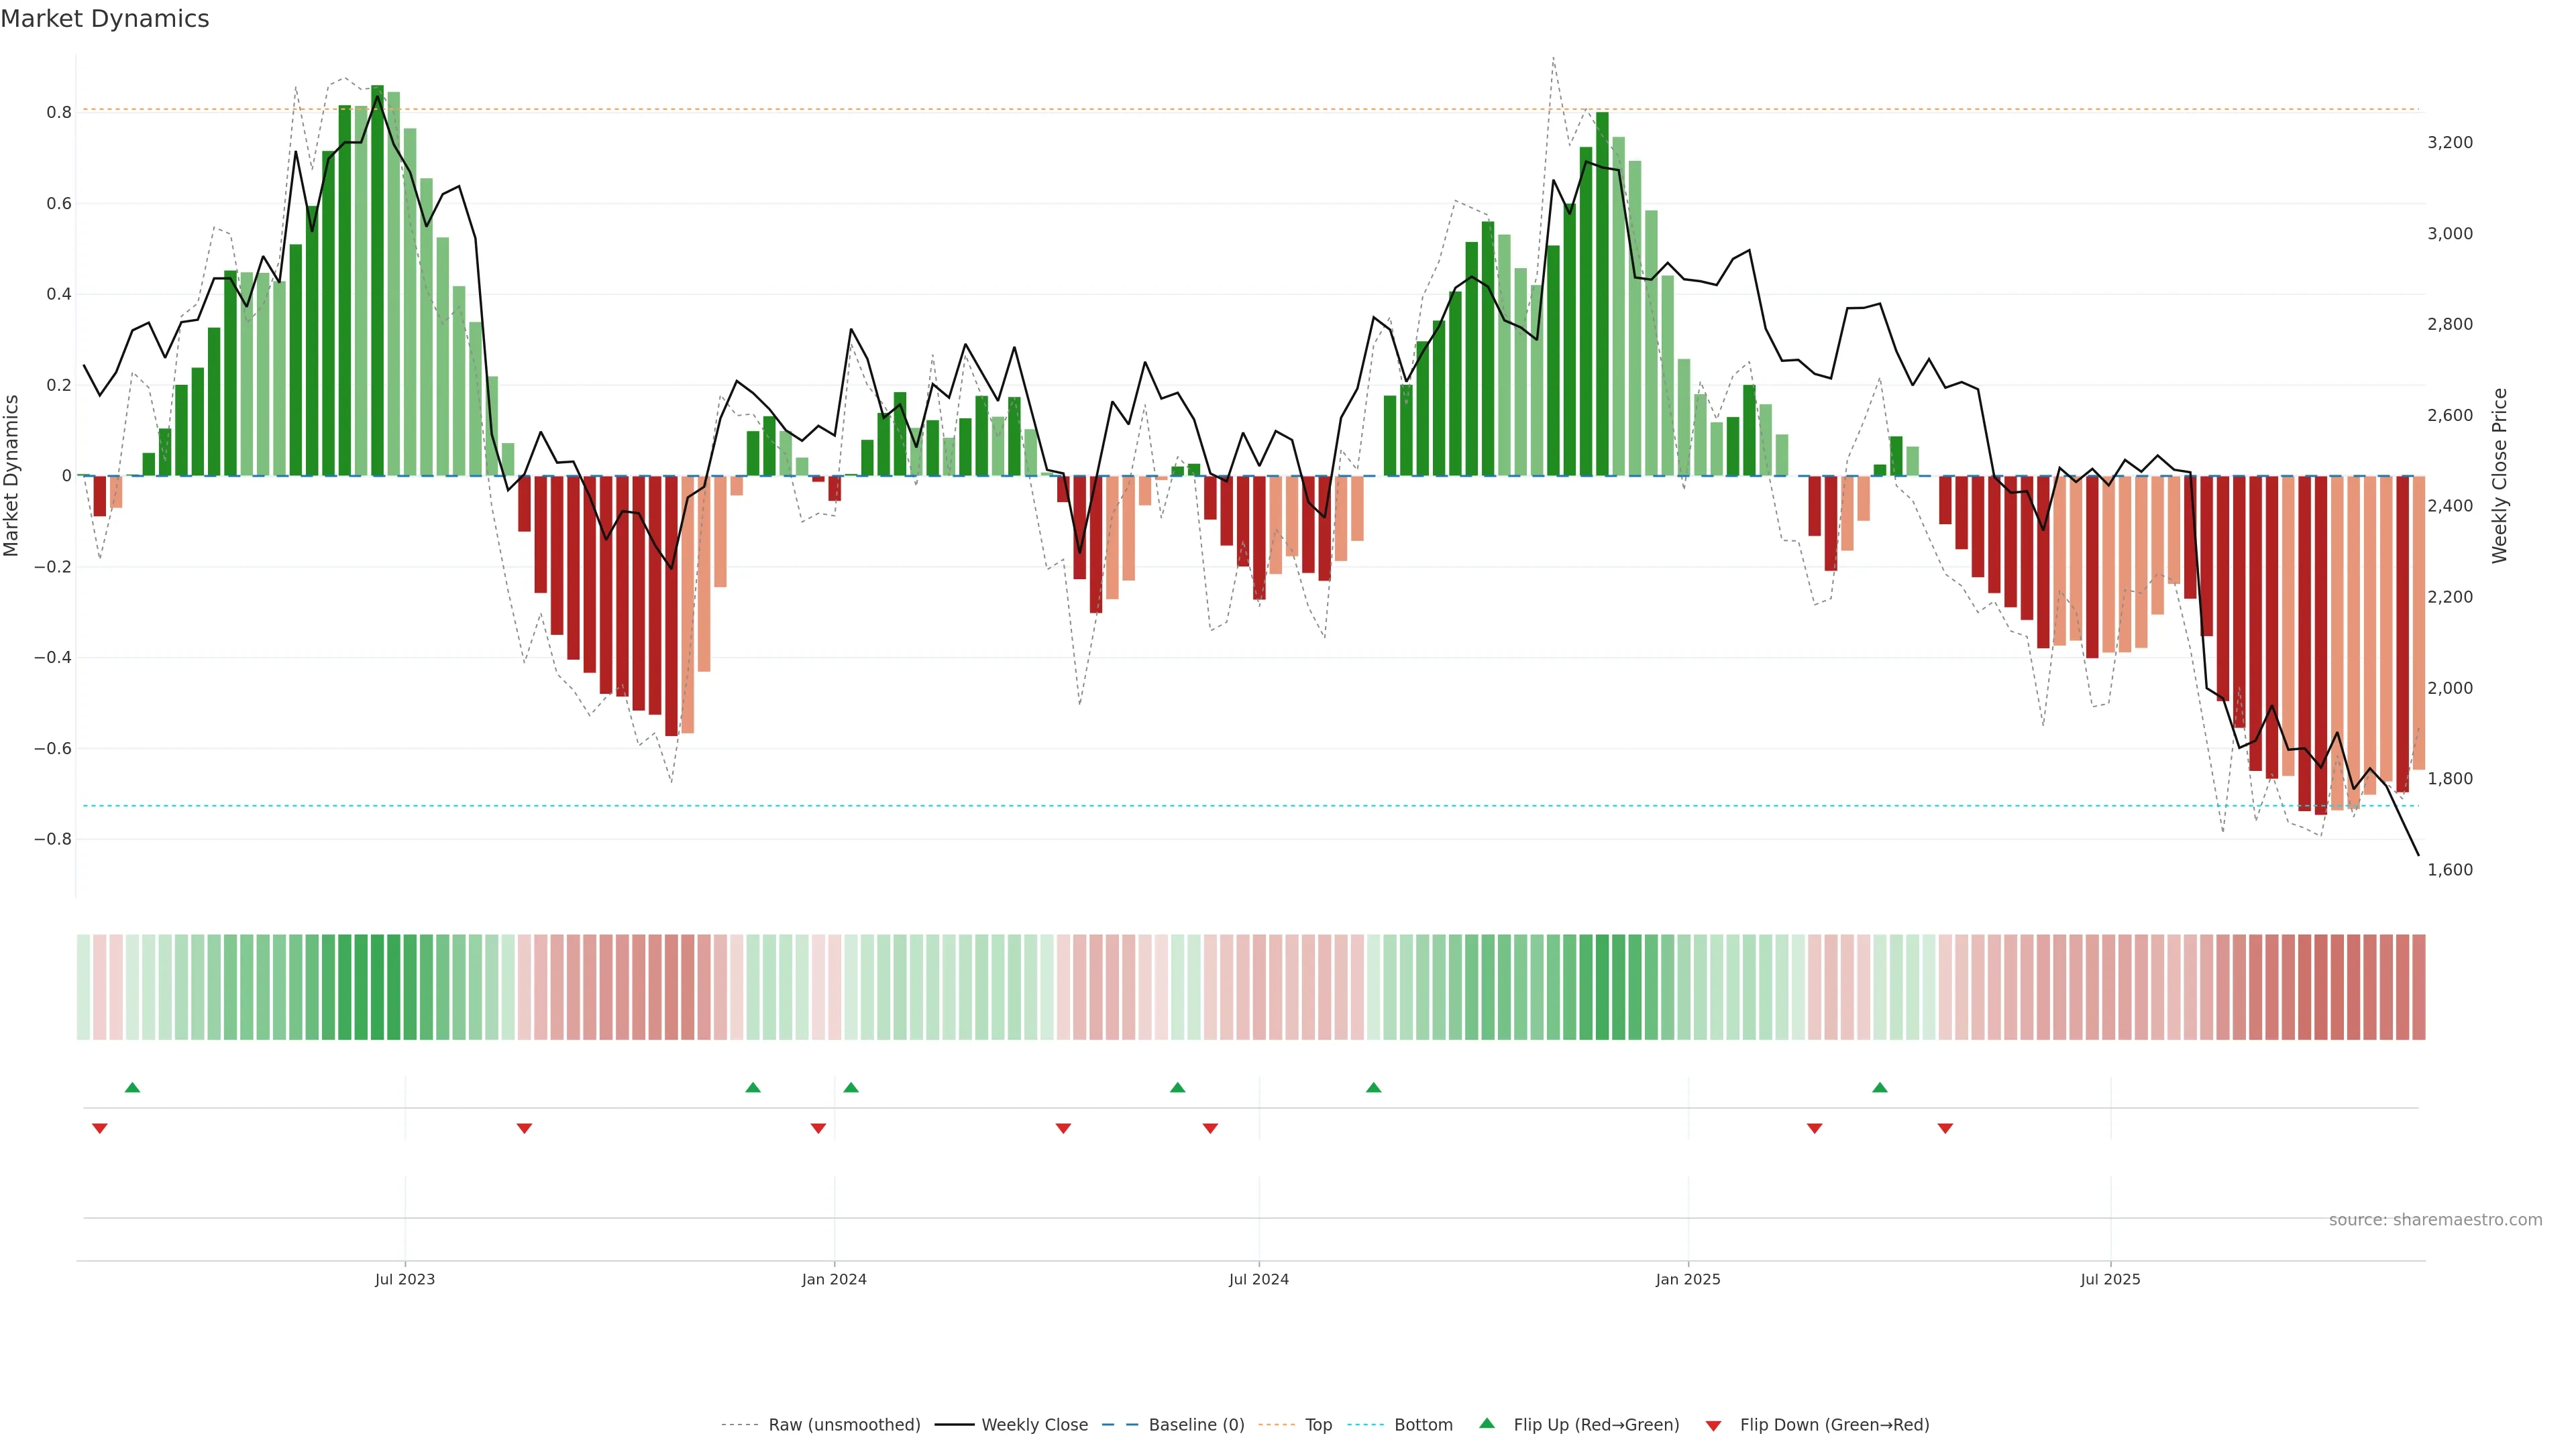Click the first green flip-up triangle marker
The image size is (2576, 1448).
click(x=132, y=1087)
